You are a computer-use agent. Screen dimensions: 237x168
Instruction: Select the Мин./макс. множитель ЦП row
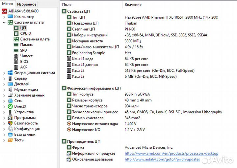105,47
